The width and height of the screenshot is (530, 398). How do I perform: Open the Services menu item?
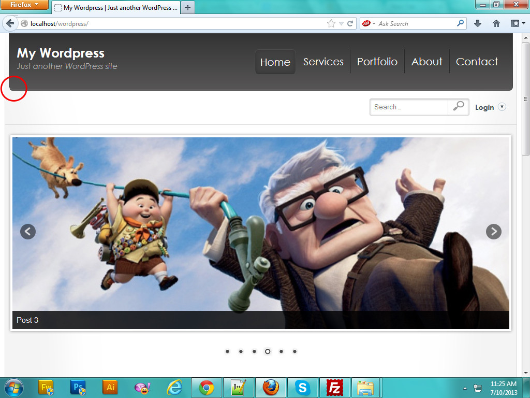coord(323,62)
